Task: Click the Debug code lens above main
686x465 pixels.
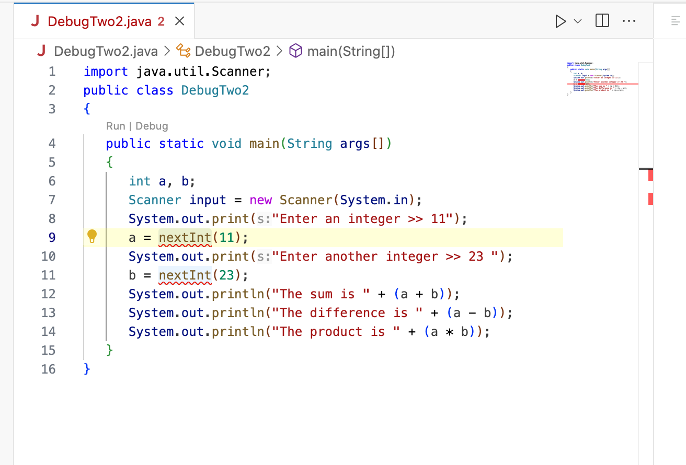Action: pos(152,126)
